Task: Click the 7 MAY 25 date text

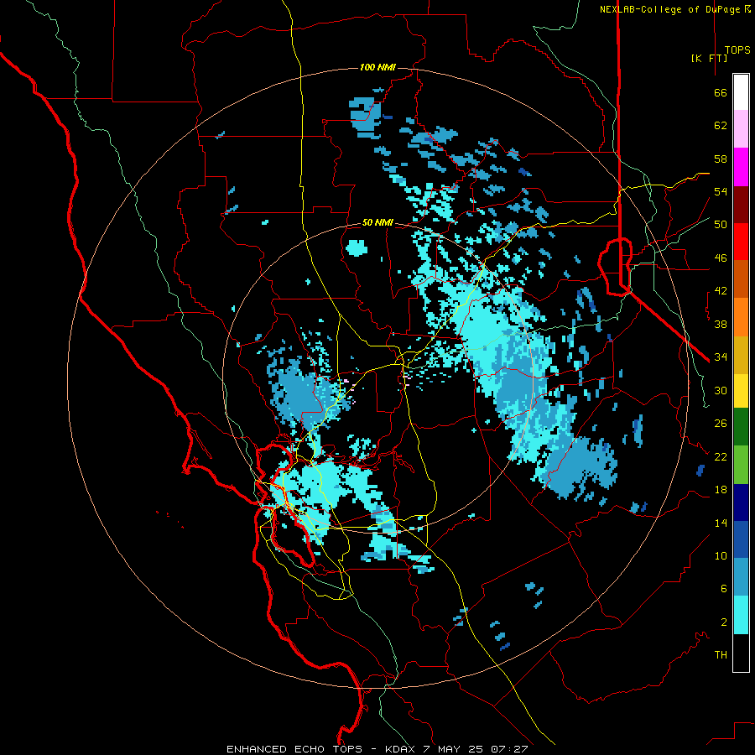Action: click(x=454, y=749)
